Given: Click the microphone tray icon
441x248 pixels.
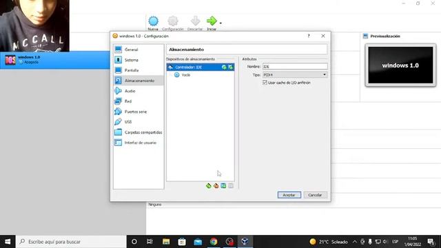Looking at the screenshot, I should pyautogui.click(x=370, y=242).
